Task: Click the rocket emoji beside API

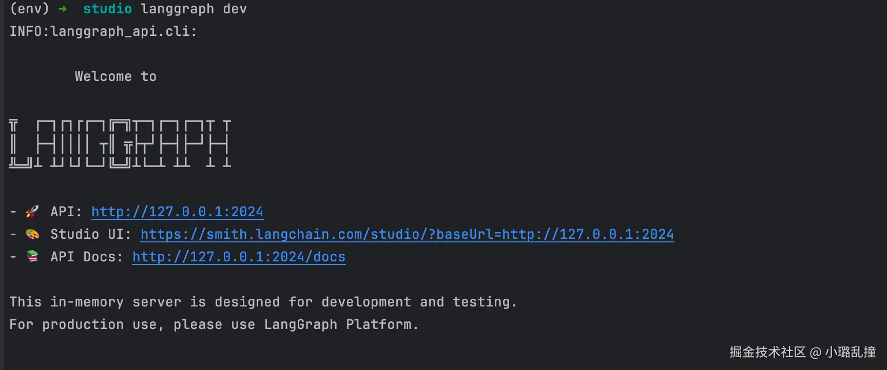Action: [32, 211]
